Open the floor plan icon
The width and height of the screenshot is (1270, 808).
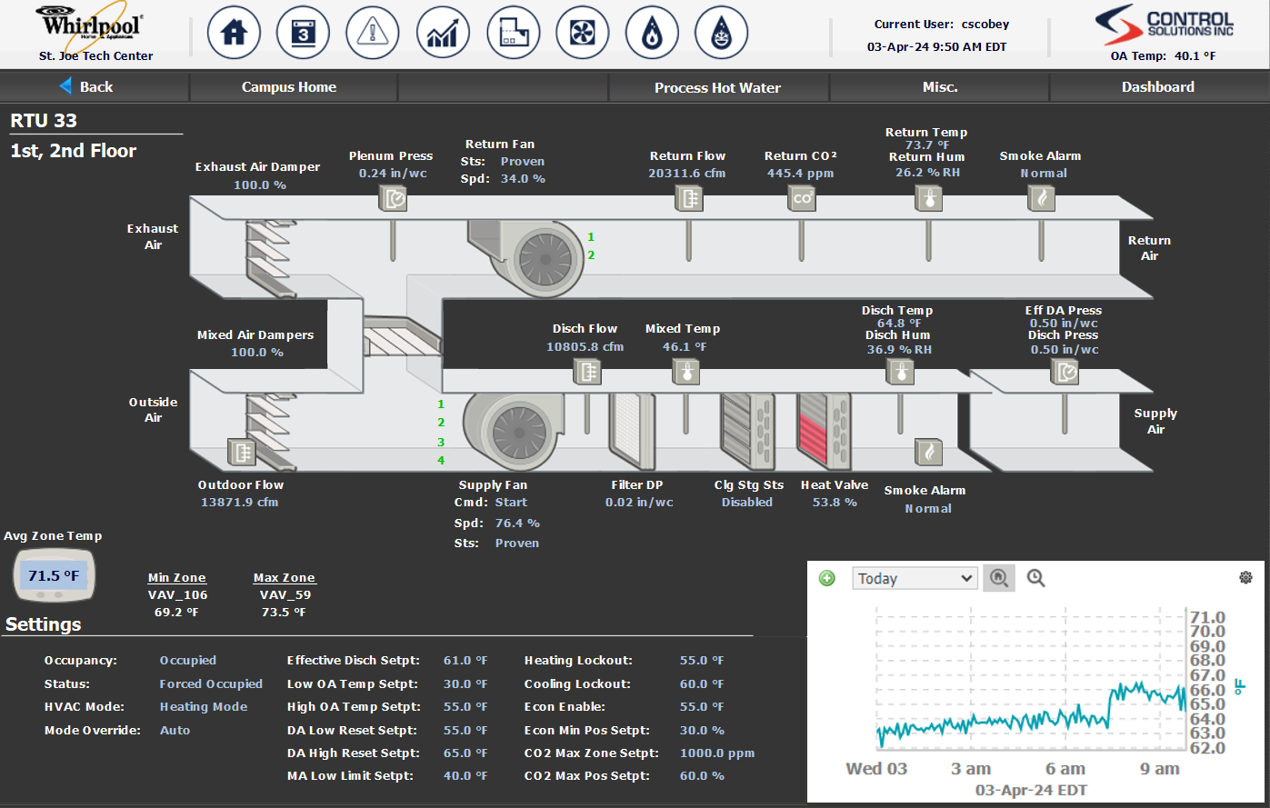click(x=513, y=33)
